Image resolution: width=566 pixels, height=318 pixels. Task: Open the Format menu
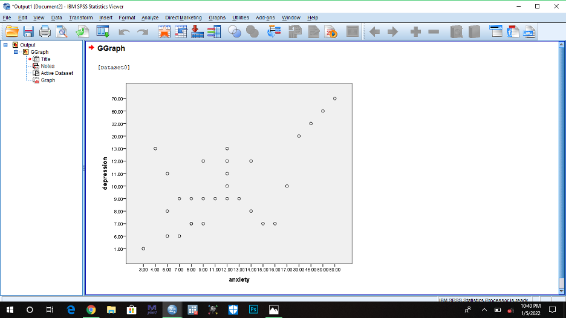tap(127, 18)
